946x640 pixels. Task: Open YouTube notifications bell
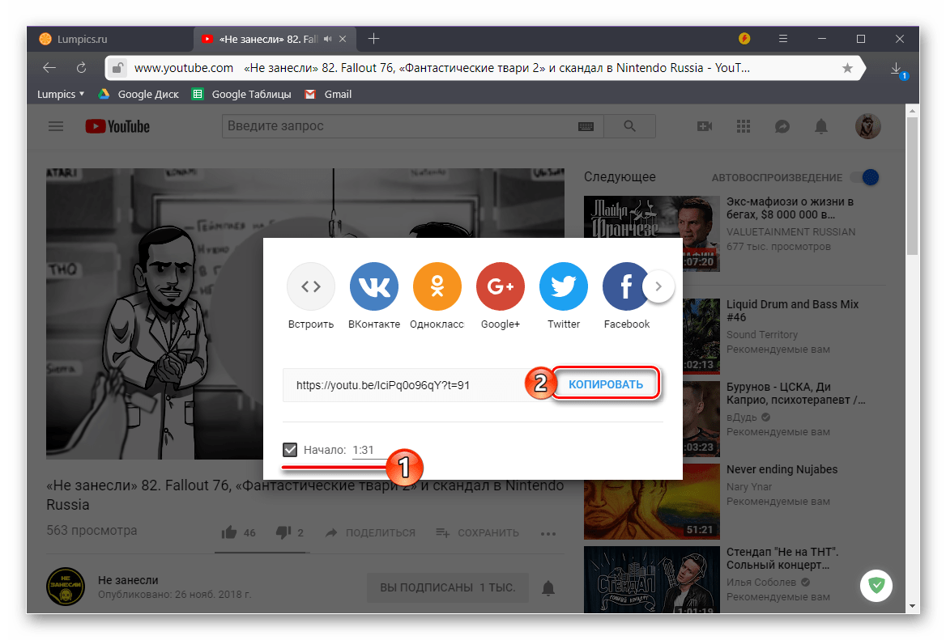(821, 126)
